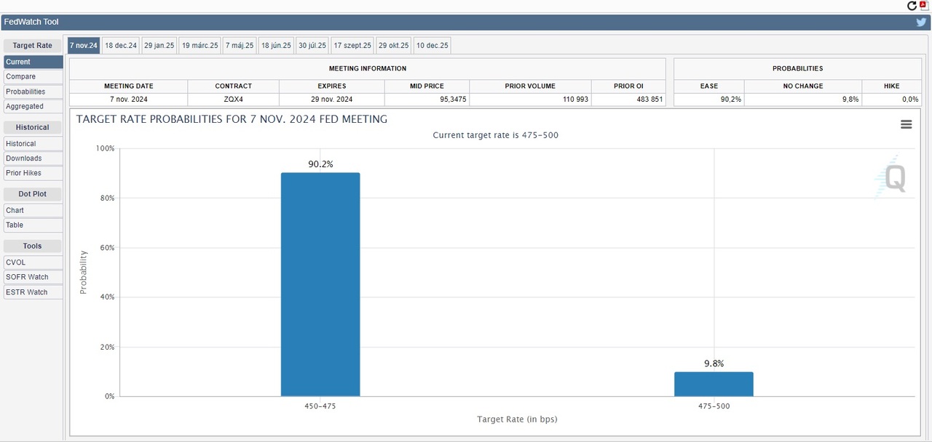
Task: Go to the 10 dec.25 meeting tab
Action: (x=433, y=45)
